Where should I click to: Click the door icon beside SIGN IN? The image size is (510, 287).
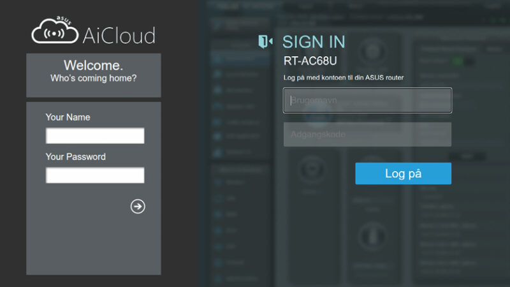point(265,42)
